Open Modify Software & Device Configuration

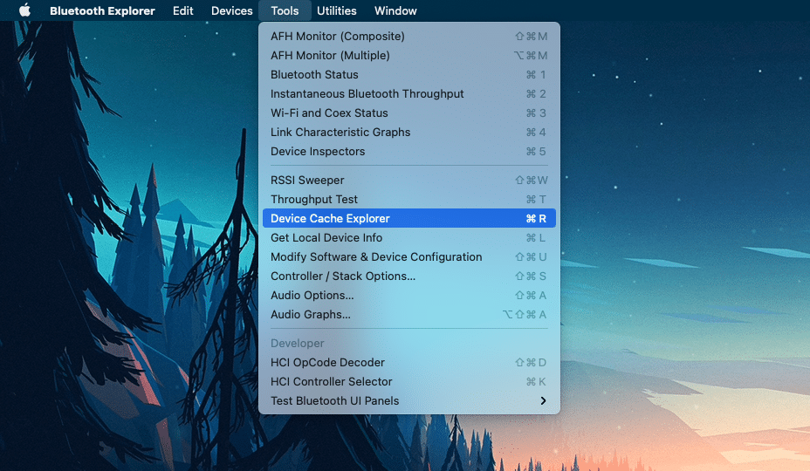tap(409, 256)
